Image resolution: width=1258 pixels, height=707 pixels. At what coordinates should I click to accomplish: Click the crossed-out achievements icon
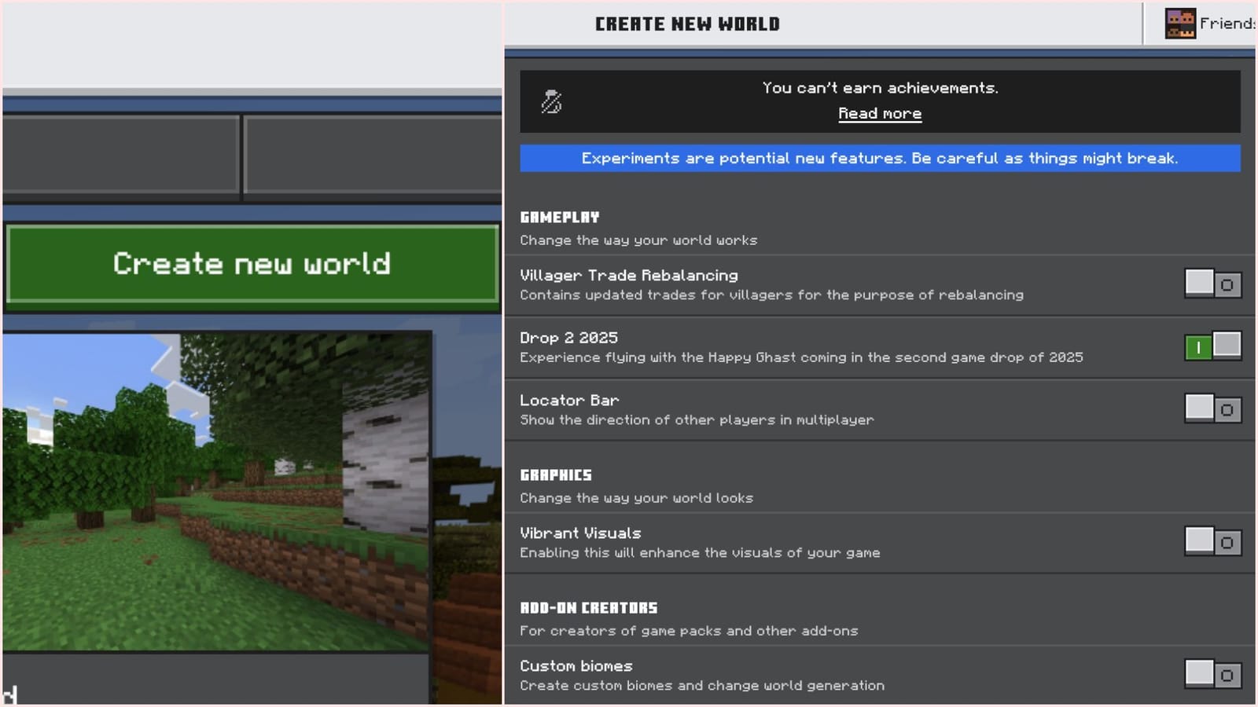pos(553,100)
